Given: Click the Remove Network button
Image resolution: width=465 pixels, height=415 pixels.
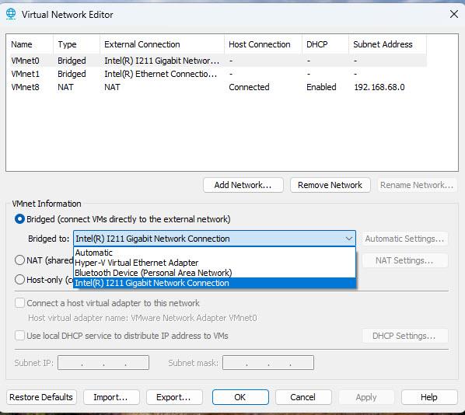Looking at the screenshot, I should point(330,185).
